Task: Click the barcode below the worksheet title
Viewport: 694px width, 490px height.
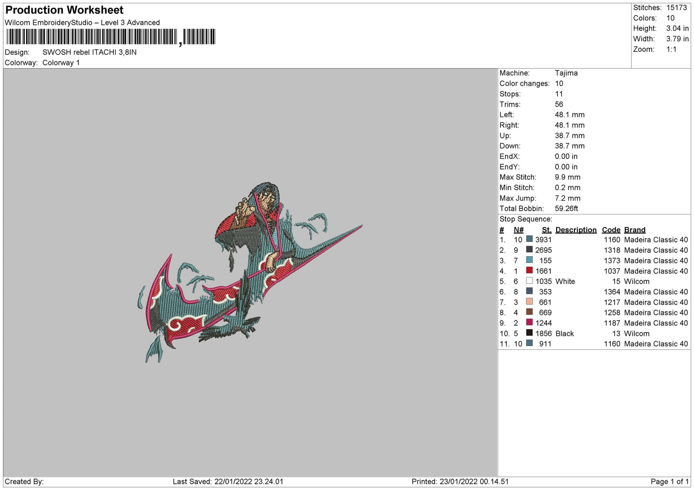Action: pyautogui.click(x=111, y=37)
